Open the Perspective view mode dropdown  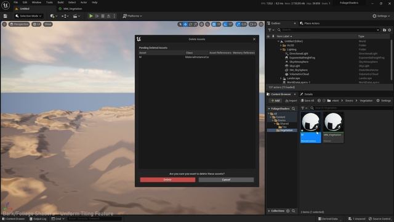tap(19, 24)
